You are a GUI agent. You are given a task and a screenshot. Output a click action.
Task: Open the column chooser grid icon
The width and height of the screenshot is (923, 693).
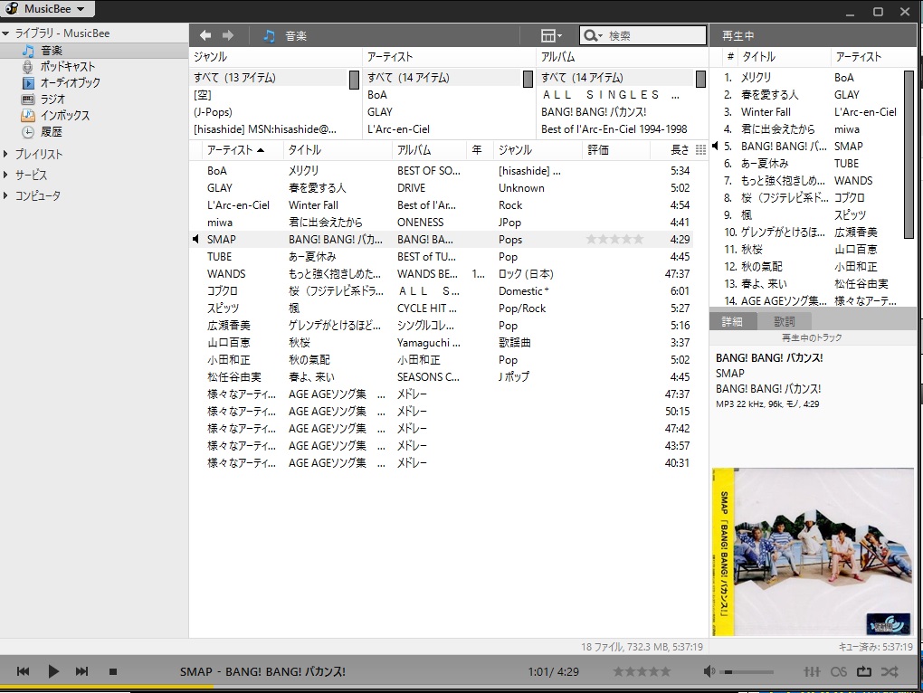coord(700,150)
